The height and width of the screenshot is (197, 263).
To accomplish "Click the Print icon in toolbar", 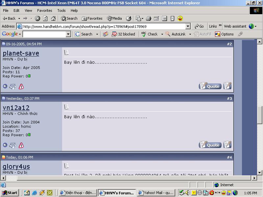I will click(x=149, y=18).
